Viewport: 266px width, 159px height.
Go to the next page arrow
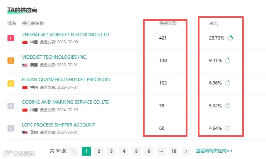[x=186, y=151]
